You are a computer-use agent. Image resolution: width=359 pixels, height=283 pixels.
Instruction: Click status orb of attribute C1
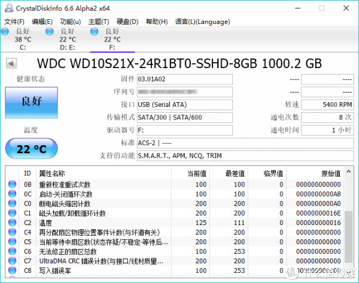point(12,213)
